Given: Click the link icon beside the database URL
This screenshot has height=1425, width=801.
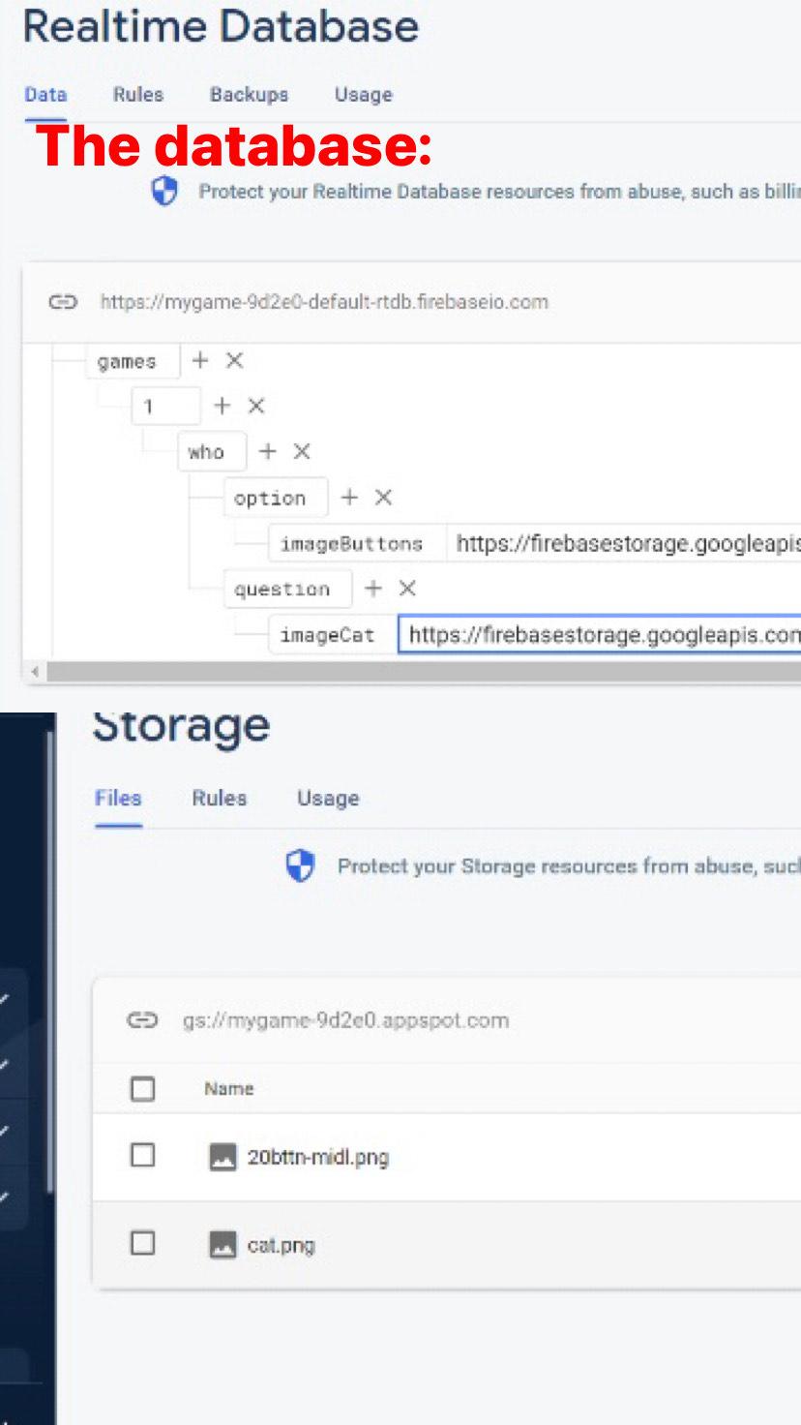Looking at the screenshot, I should tap(63, 302).
